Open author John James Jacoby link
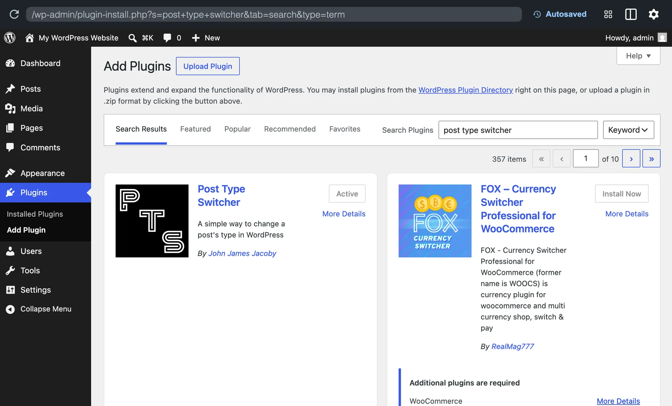Image resolution: width=672 pixels, height=406 pixels. pyautogui.click(x=242, y=254)
